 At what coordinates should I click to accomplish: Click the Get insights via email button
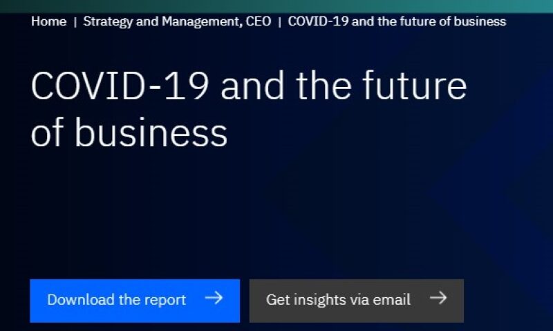tap(357, 301)
